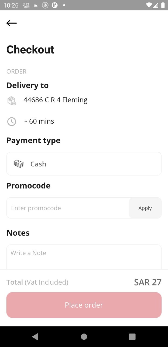Viewport: 168px width, 347px height.
Task: Tap the cash banknotes icon
Action: [x=19, y=164]
